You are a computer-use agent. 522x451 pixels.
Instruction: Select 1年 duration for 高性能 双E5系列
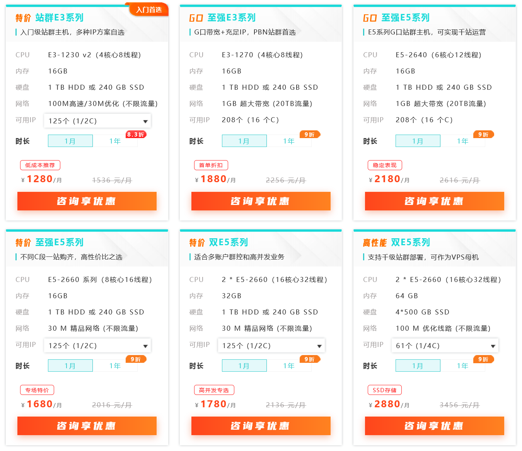point(463,366)
